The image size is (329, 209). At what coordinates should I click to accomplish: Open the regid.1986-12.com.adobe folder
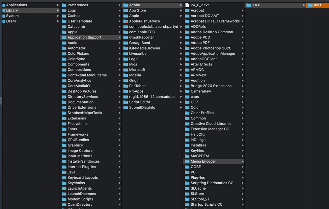pyautogui.click(x=152, y=97)
